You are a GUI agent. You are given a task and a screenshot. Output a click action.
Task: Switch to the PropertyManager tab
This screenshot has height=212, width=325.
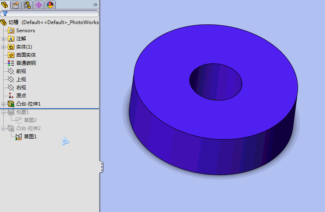16,4
